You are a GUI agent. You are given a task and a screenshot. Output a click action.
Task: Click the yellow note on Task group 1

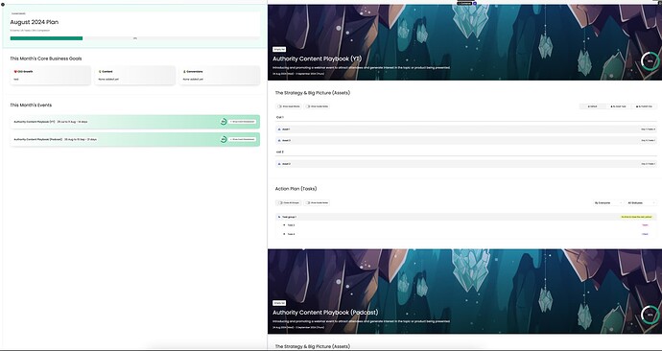tap(636, 217)
